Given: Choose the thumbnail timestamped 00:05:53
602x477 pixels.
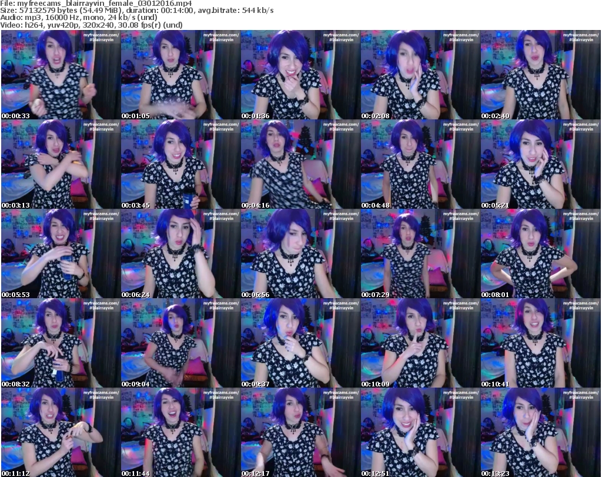Looking at the screenshot, I should coord(61,254).
